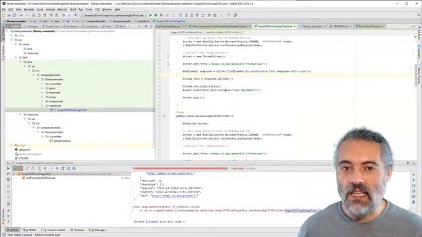The width and height of the screenshot is (422, 237).
Task: Click the VCS revert arrow toolbar icon
Action: 202,15
